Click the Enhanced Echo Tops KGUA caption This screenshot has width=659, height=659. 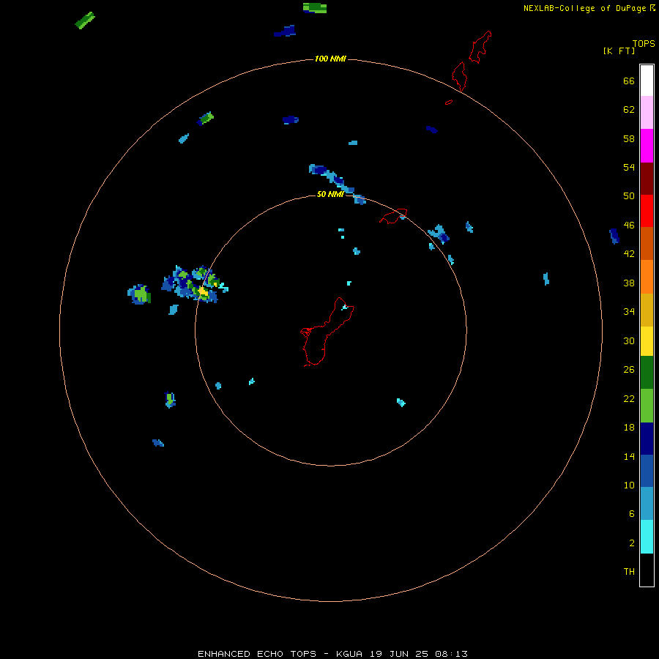pyautogui.click(x=332, y=654)
